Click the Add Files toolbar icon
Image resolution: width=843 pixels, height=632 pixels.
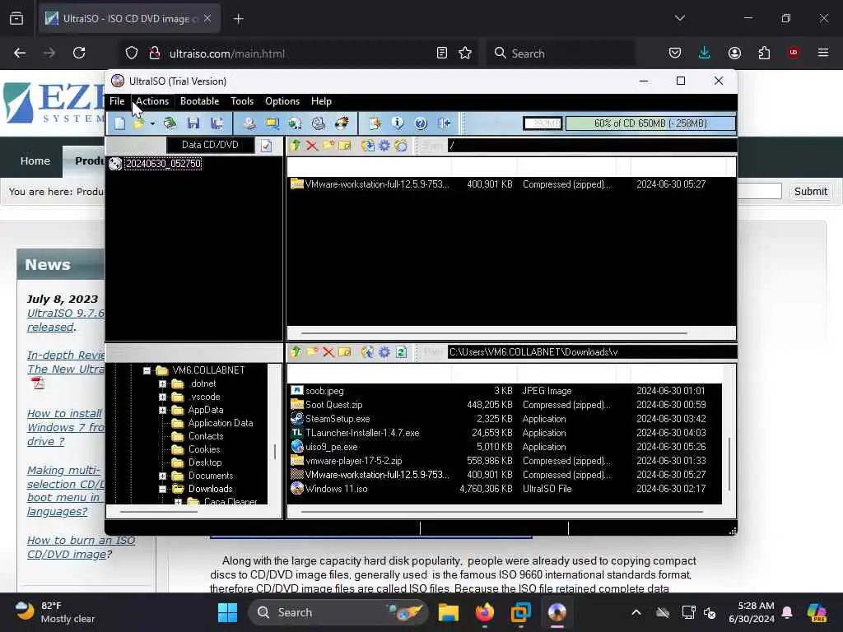click(375, 123)
